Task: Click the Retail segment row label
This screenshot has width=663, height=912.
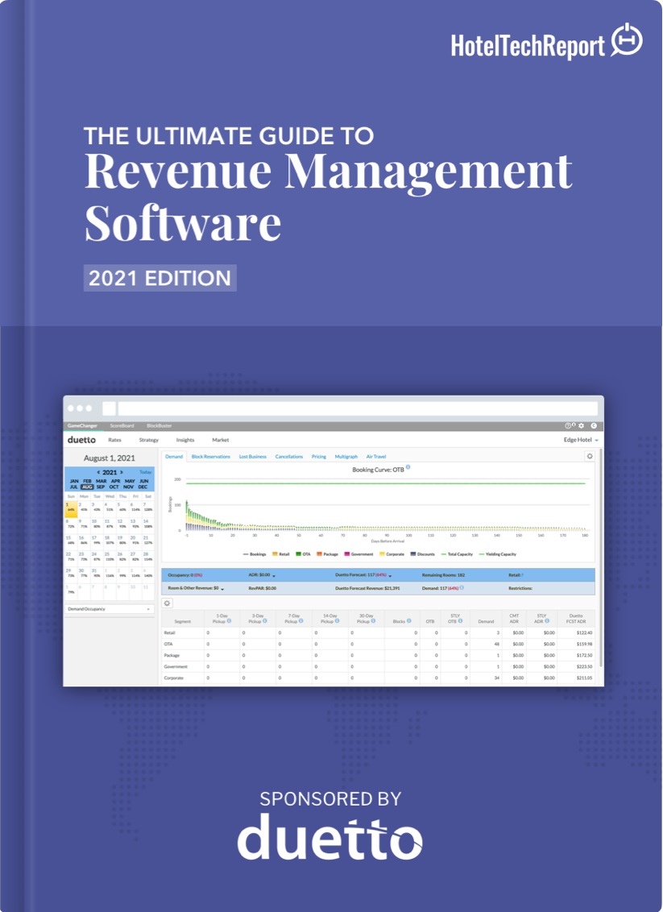Action: pyautogui.click(x=169, y=632)
